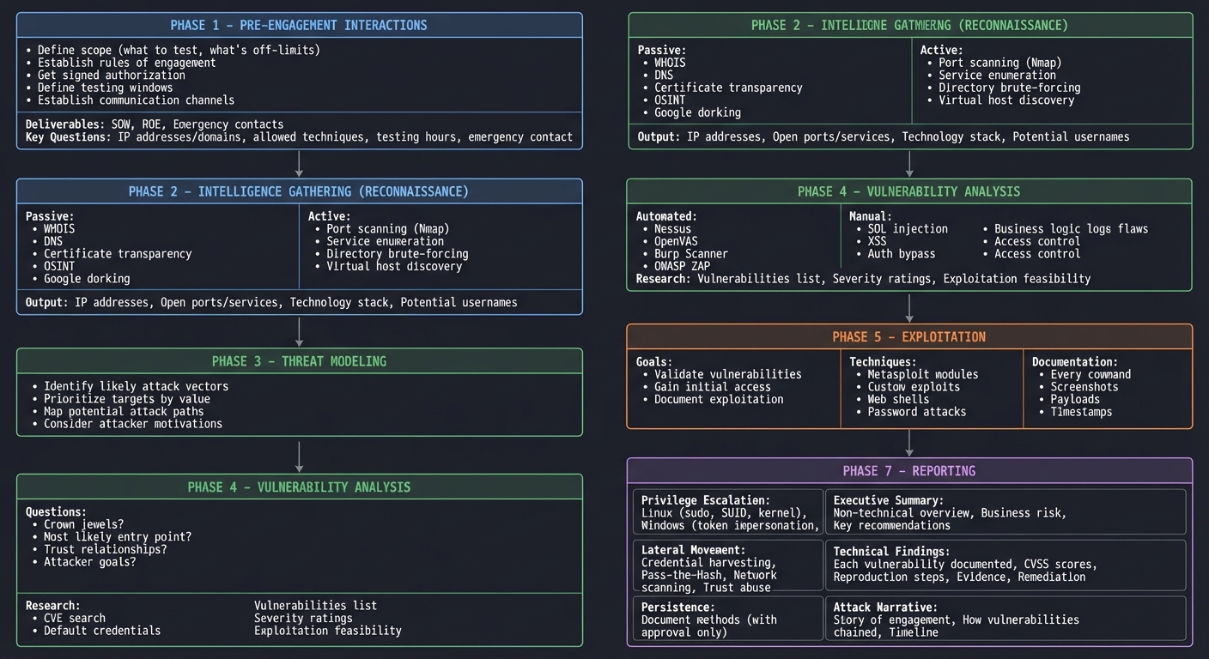
Task: Open the left PHASE 2 INTELLIGENCE GATHERING header
Action: (x=298, y=191)
